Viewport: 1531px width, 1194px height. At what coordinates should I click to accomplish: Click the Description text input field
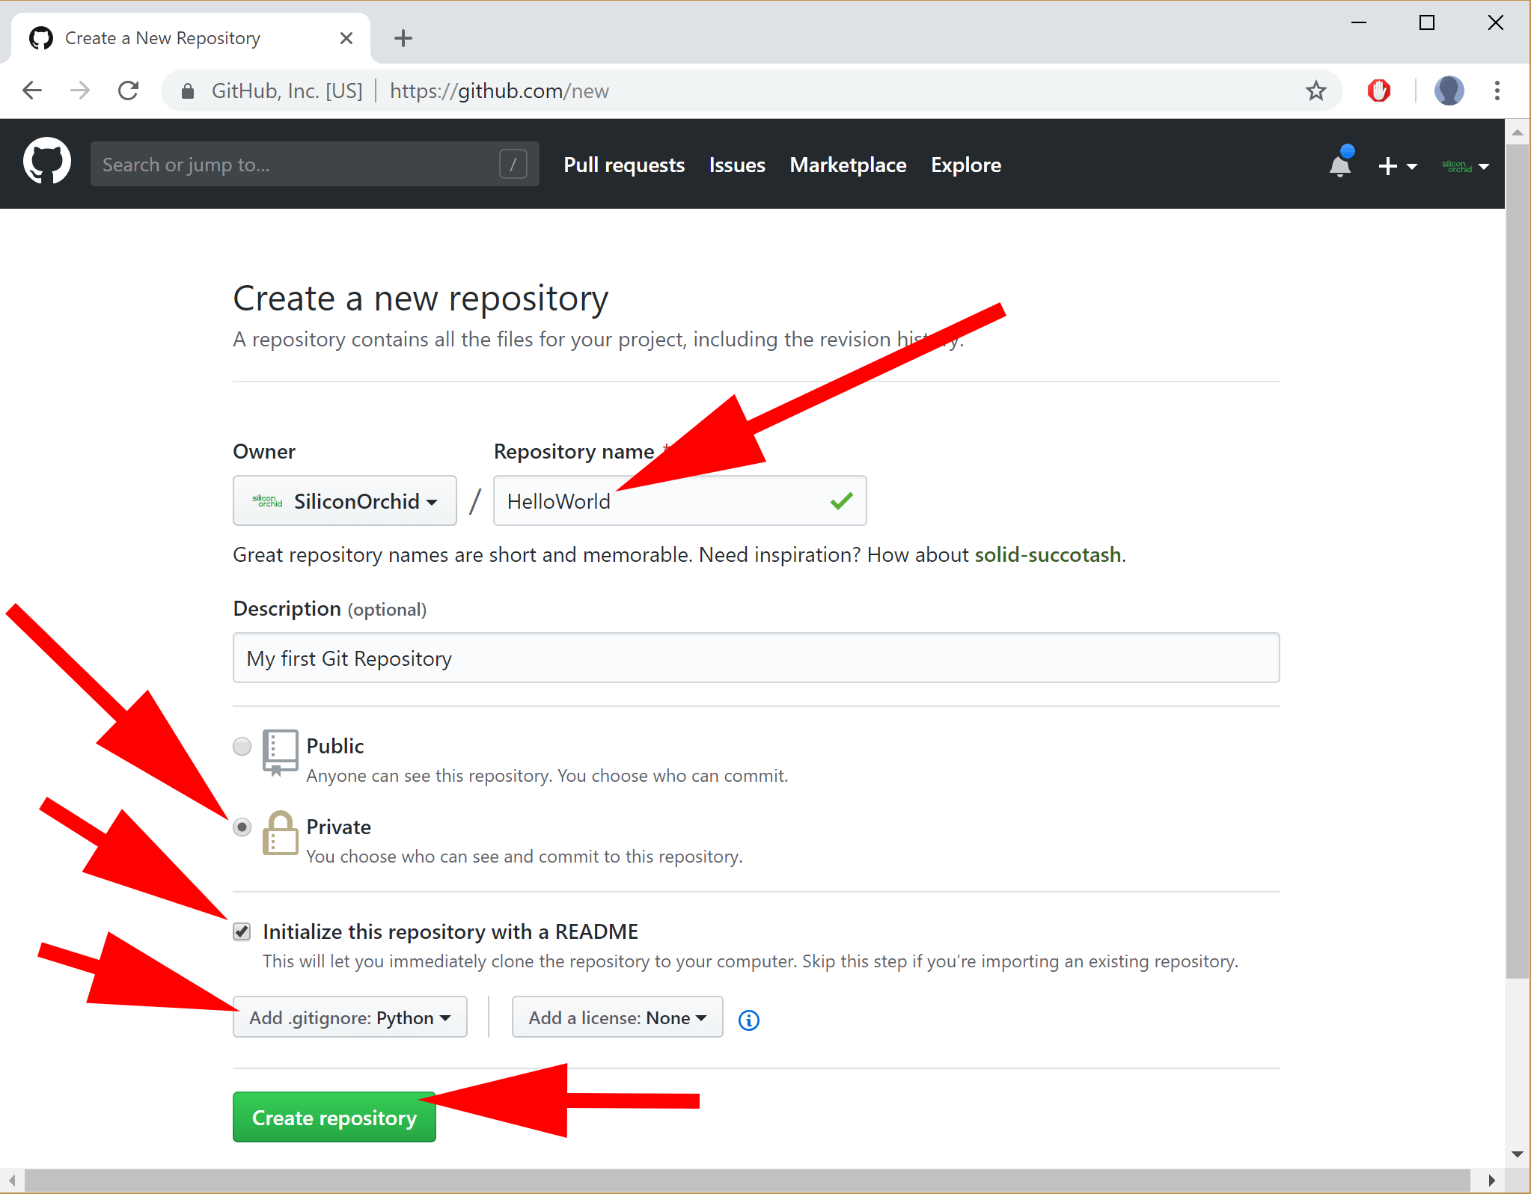coord(757,658)
